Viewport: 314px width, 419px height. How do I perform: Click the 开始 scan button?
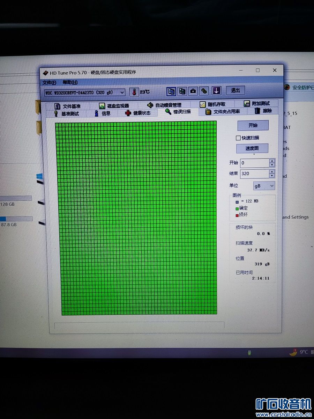tap(253, 125)
